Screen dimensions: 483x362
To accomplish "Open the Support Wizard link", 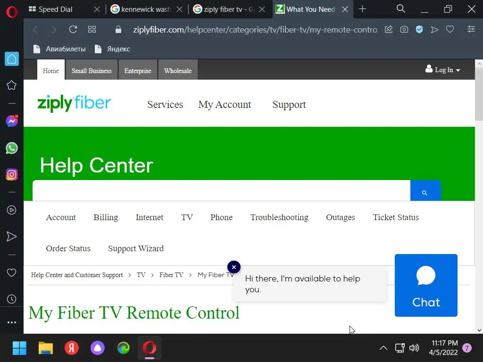I will click(x=136, y=248).
